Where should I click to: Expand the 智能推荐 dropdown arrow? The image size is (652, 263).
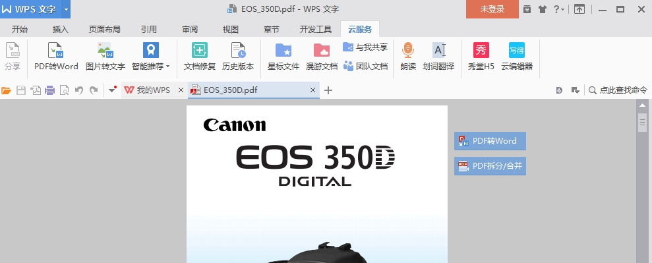point(168,66)
